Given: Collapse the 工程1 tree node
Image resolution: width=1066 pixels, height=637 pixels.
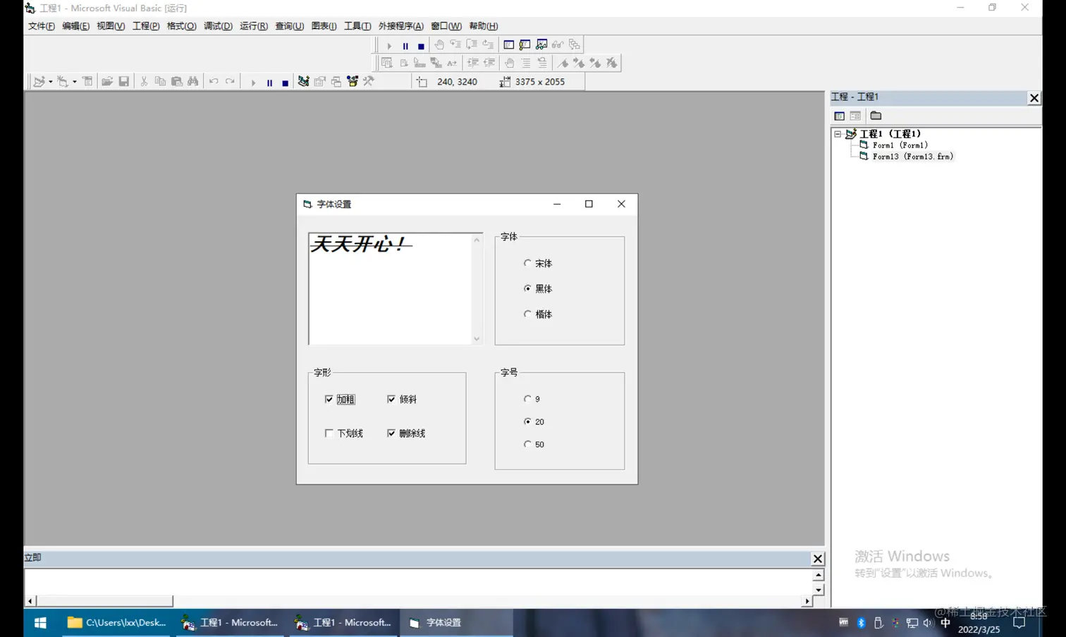Looking at the screenshot, I should point(838,133).
